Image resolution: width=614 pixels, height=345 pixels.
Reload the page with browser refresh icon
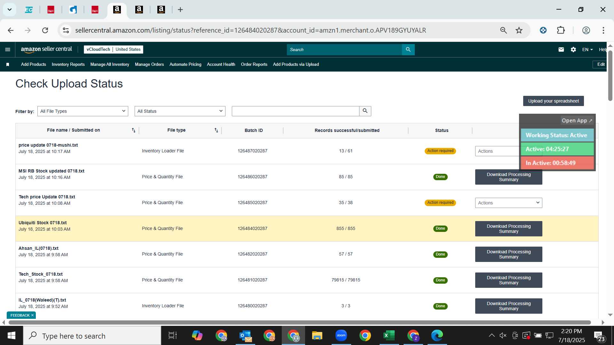pyautogui.click(x=45, y=30)
